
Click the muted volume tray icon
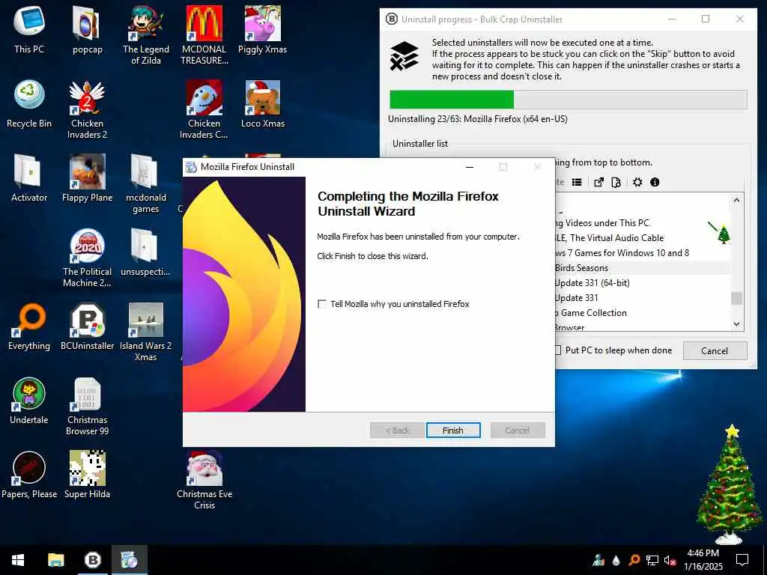(x=670, y=560)
